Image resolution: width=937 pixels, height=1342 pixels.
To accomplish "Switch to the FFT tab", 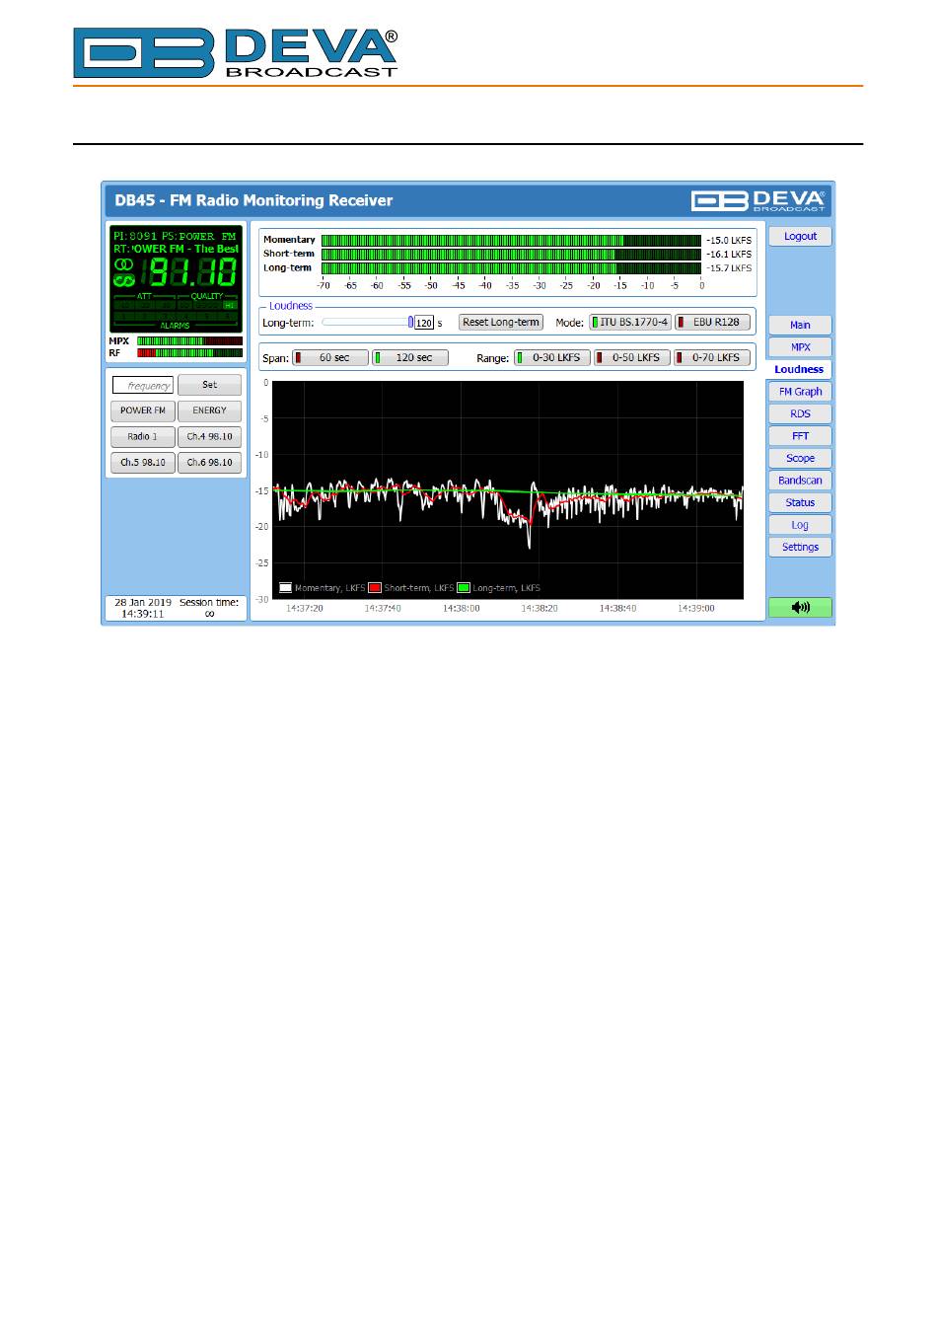I will [800, 436].
